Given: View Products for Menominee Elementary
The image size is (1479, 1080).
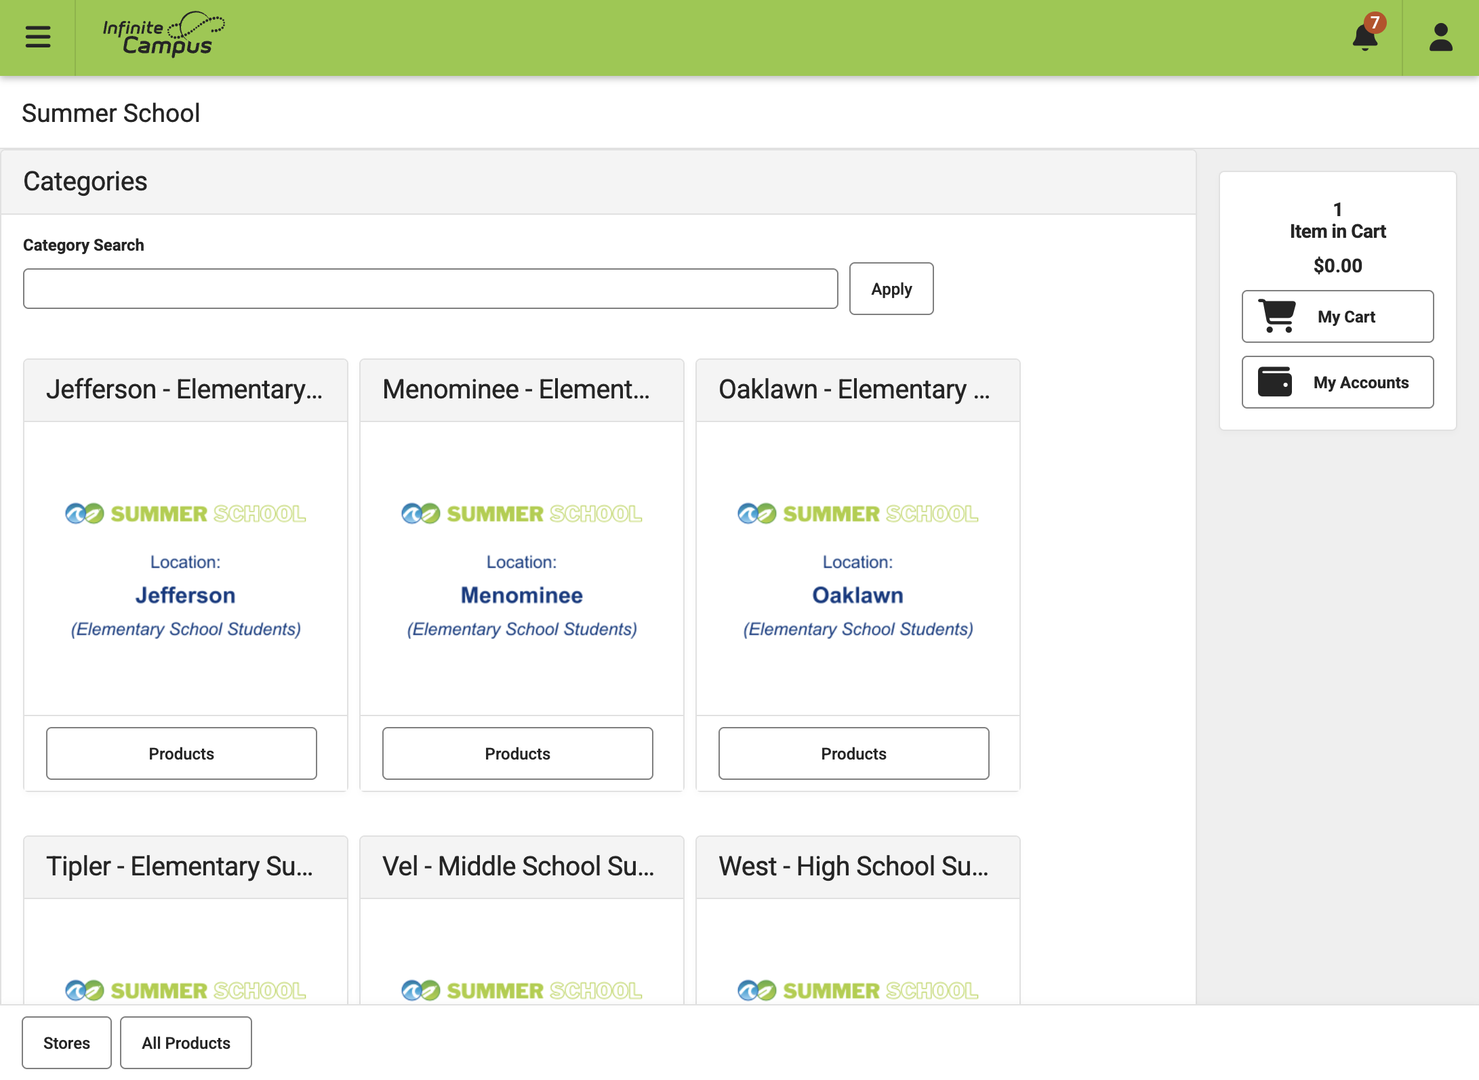Looking at the screenshot, I should pos(518,753).
